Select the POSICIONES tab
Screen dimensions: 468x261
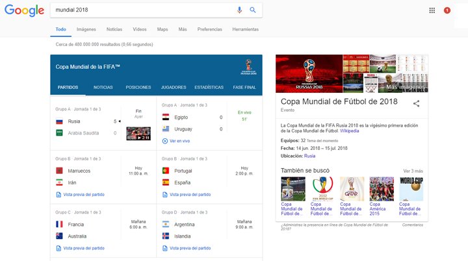(x=138, y=88)
